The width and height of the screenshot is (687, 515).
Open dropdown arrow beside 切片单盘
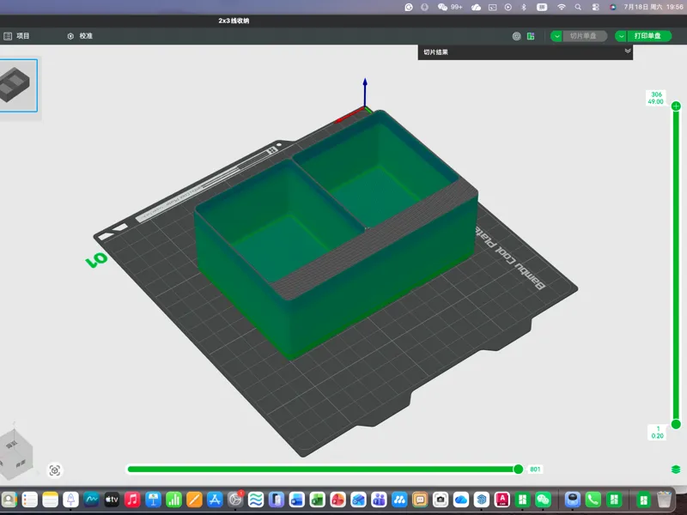tap(556, 36)
